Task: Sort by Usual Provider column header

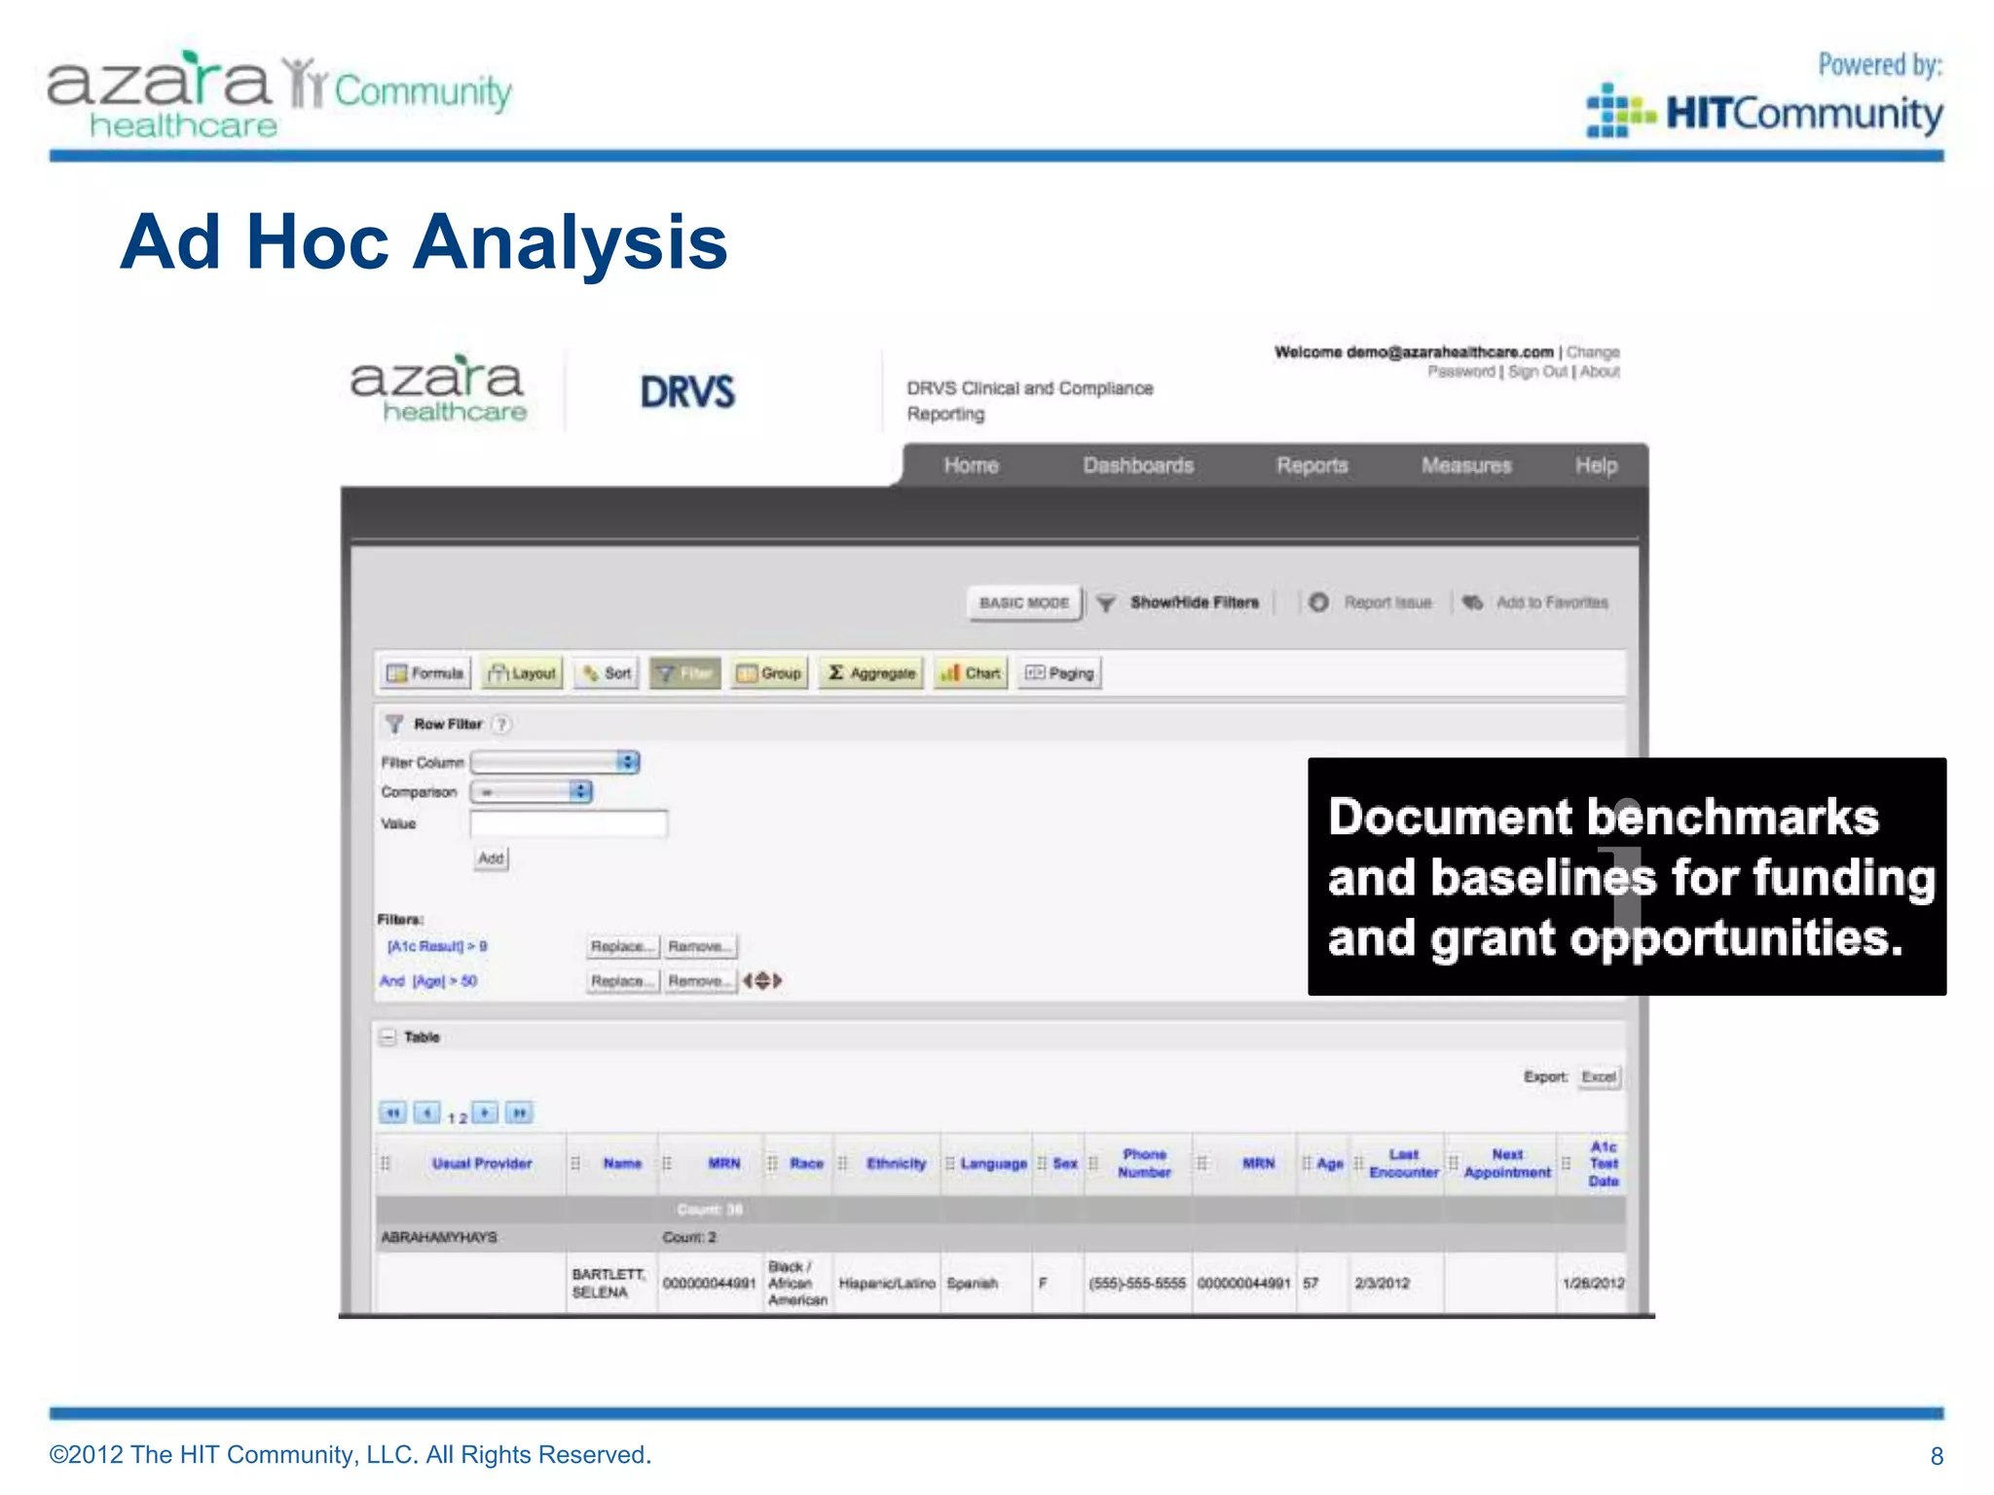Action: click(x=482, y=1163)
